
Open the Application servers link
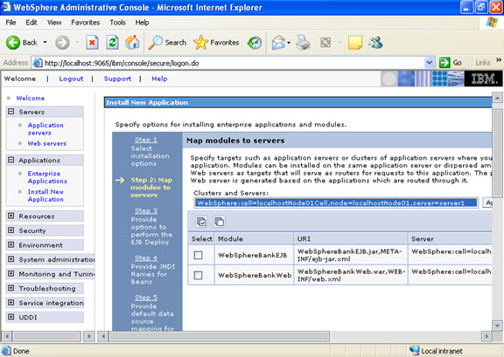(45, 129)
